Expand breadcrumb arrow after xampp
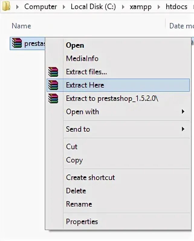This screenshot has height=241, width=194. pos(159,7)
